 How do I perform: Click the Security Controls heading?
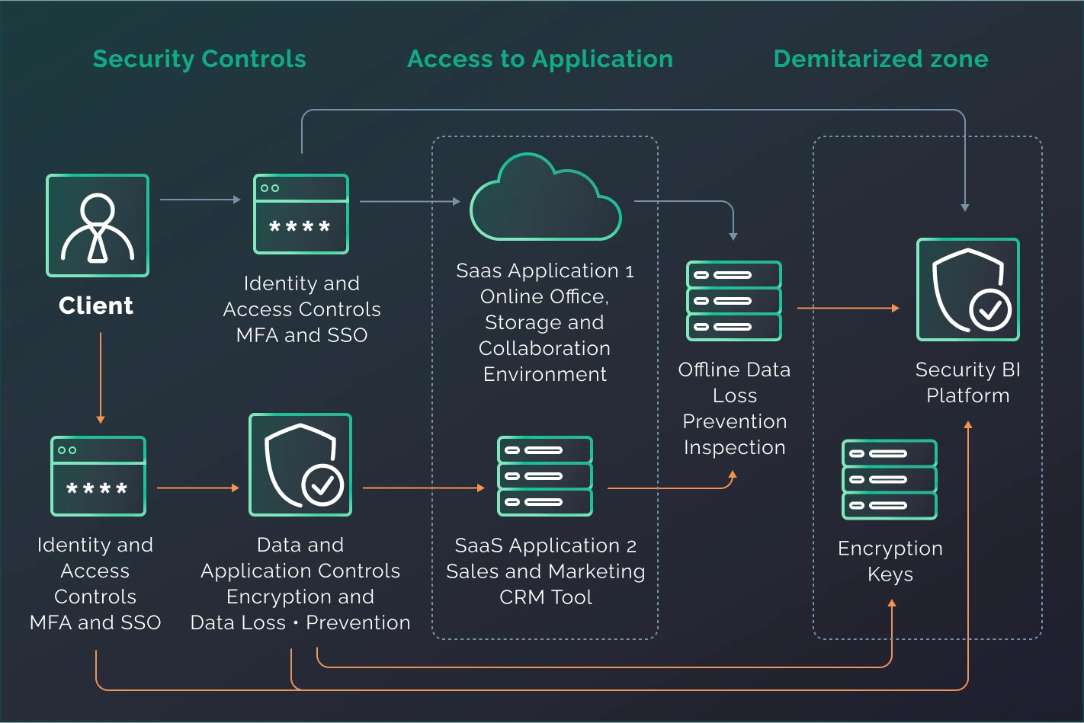coord(199,59)
